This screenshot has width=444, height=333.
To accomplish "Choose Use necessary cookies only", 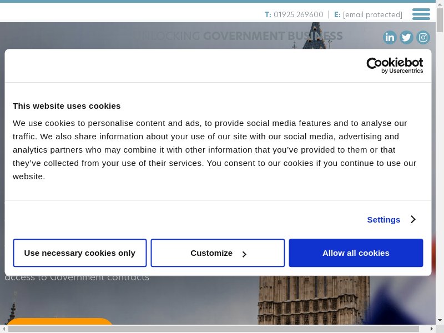I will tap(79, 253).
